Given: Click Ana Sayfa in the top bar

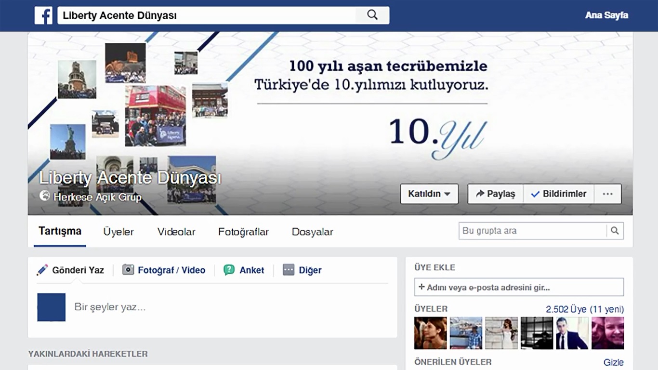Looking at the screenshot, I should (x=606, y=15).
